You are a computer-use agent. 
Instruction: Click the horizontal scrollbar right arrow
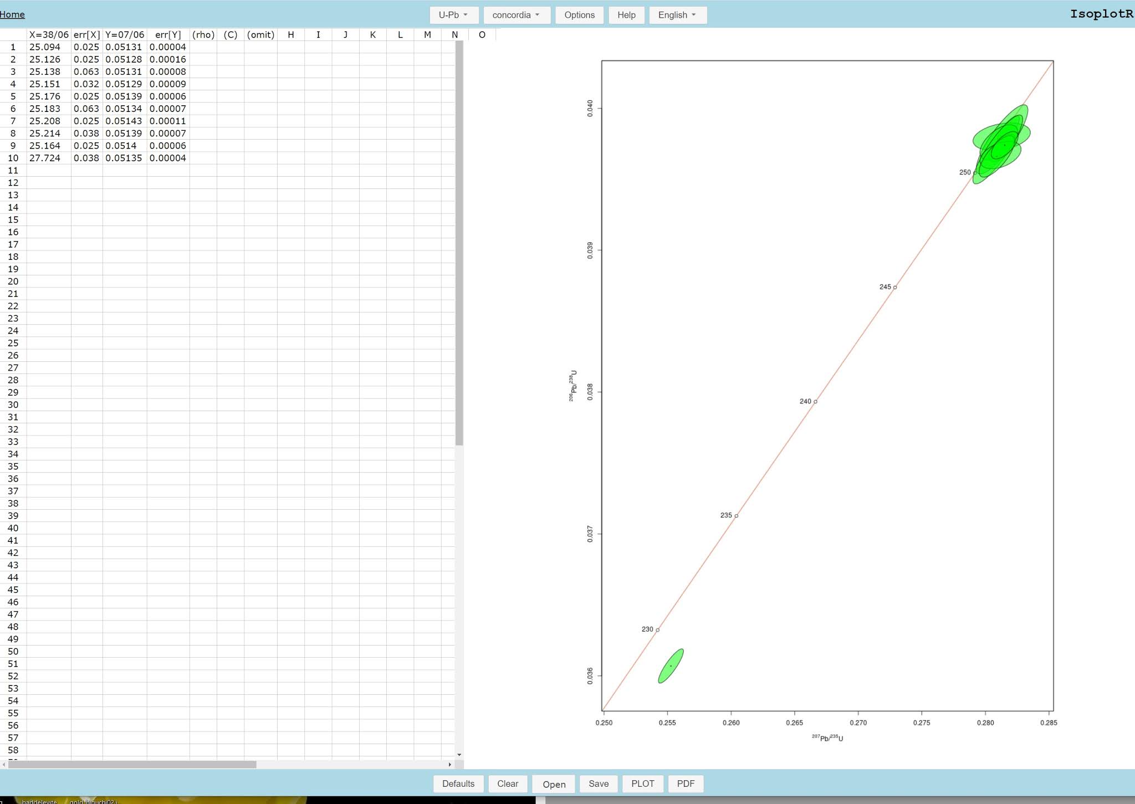pos(449,765)
